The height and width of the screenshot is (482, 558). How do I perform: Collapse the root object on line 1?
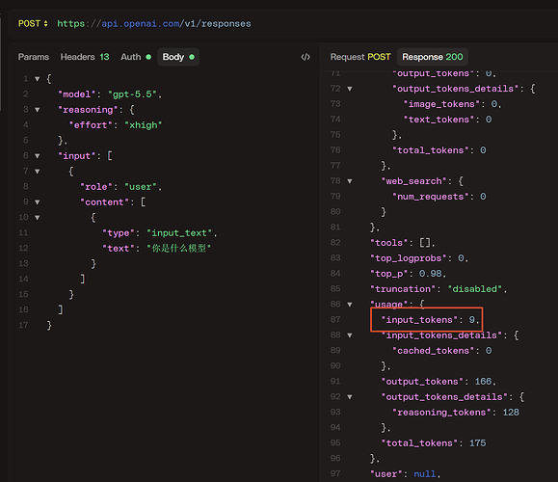click(x=37, y=79)
